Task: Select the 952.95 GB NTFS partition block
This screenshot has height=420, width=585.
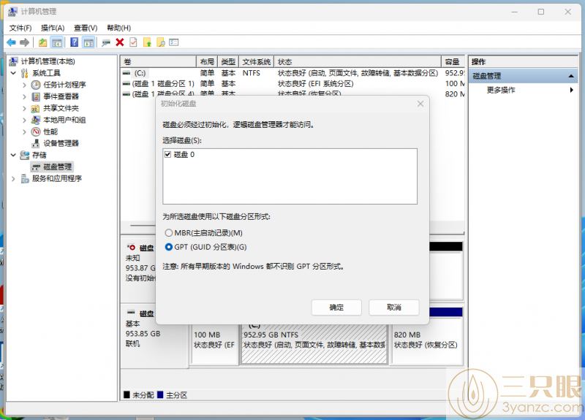Action: (314, 343)
